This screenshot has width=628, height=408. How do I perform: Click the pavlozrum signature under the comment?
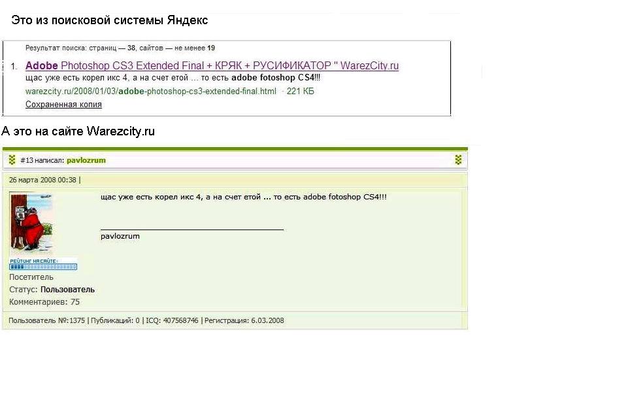[120, 236]
